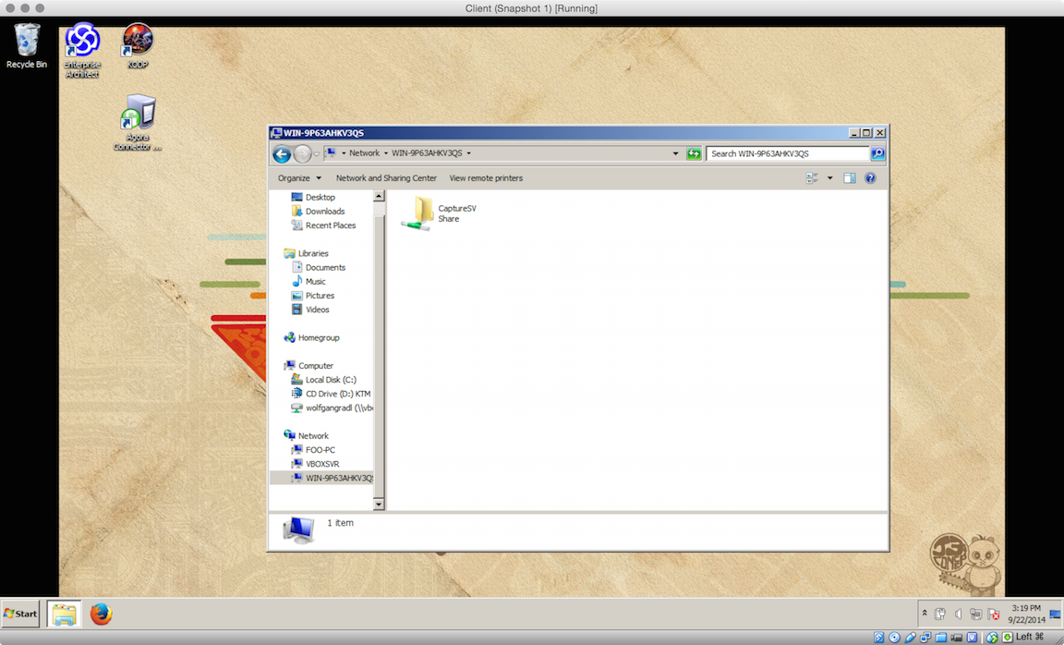This screenshot has width=1064, height=645.
Task: Open the address bar history dropdown
Action: [676, 154]
